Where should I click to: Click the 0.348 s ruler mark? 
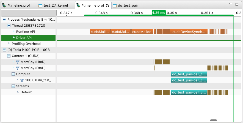click(x=101, y=13)
